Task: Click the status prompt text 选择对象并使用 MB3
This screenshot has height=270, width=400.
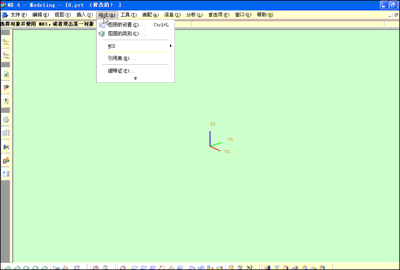Action: (25, 24)
